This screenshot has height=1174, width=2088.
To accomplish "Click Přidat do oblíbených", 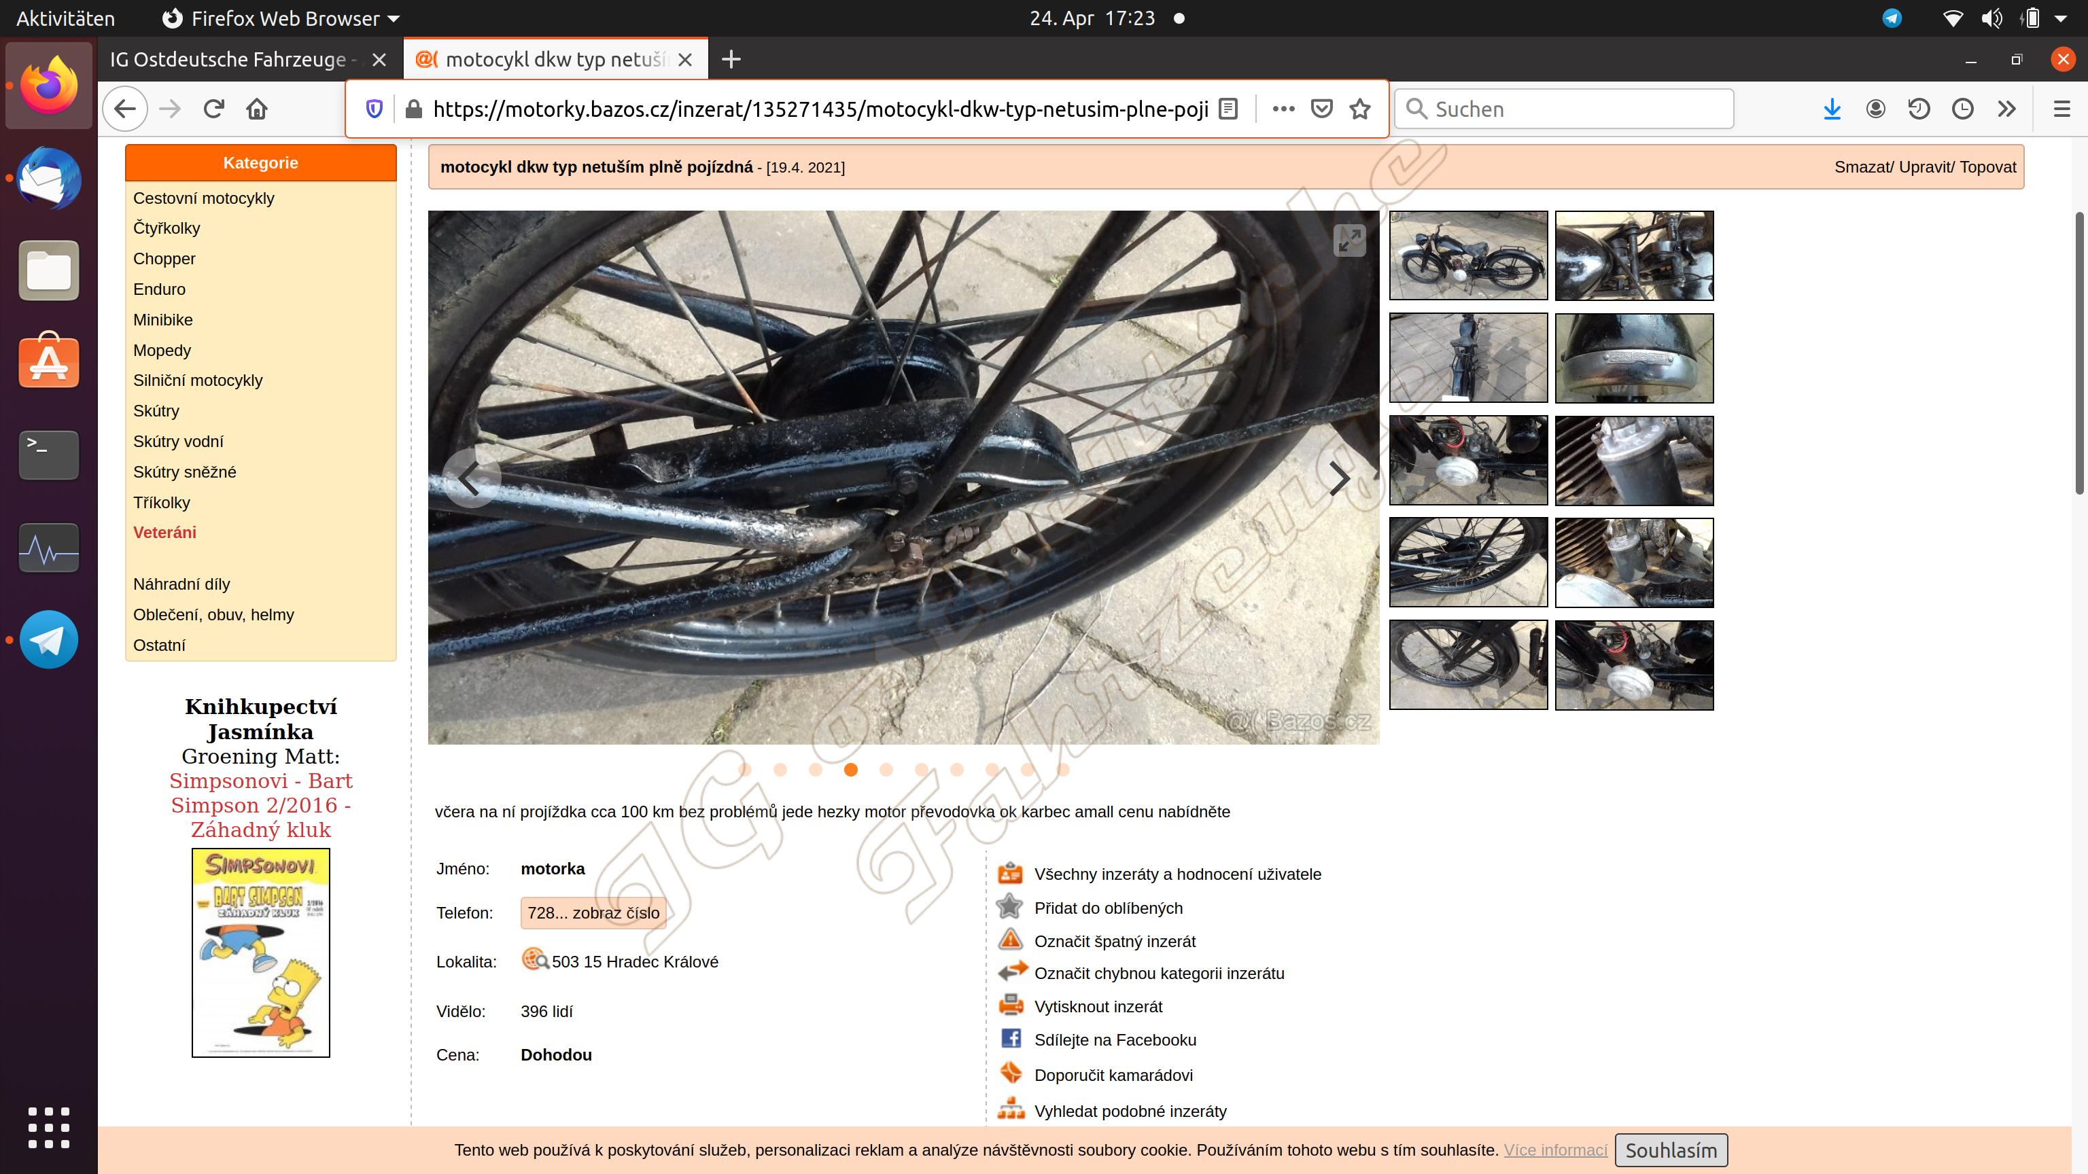I will pos(1108,908).
